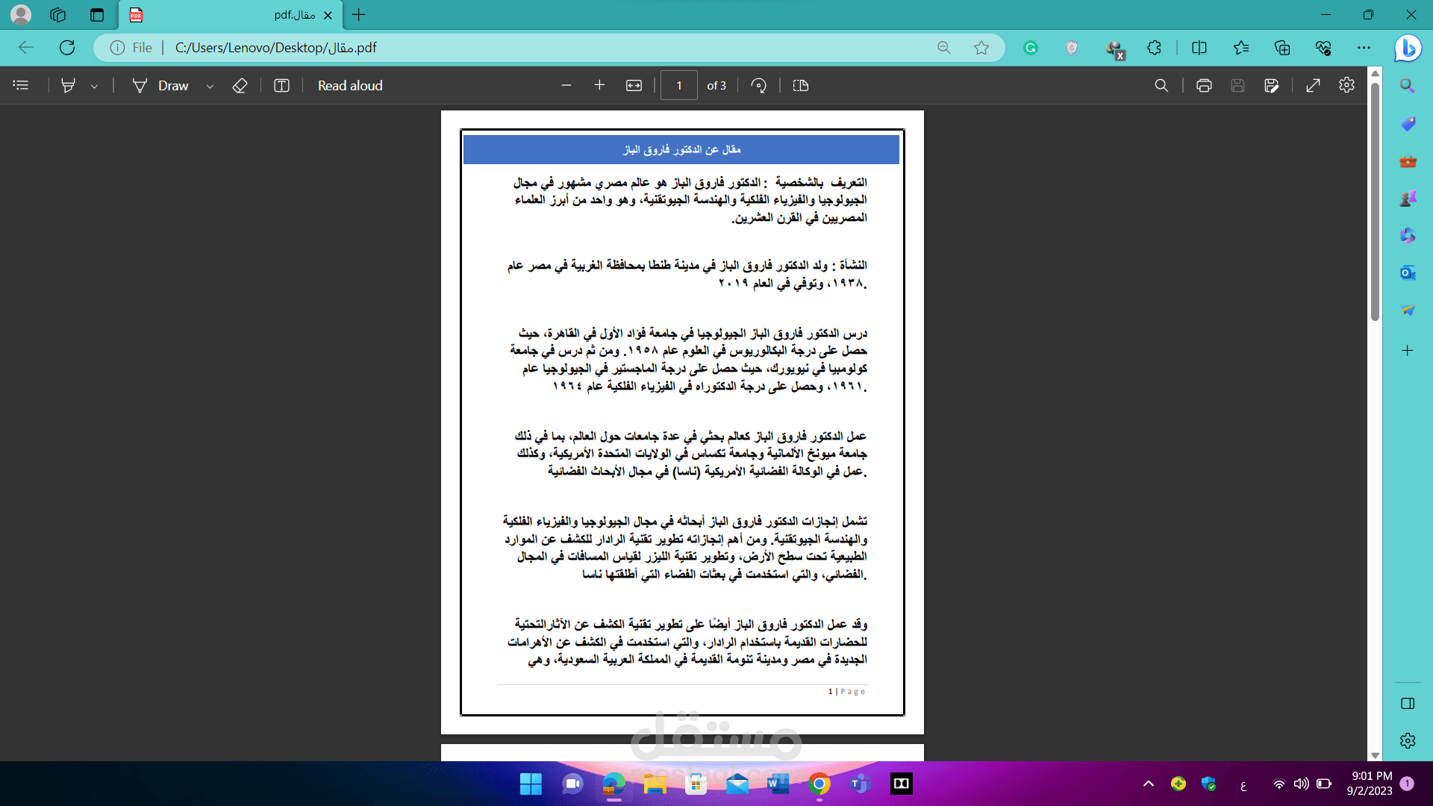The height and width of the screenshot is (806, 1433).
Task: Go back with the browser back arrow
Action: click(x=26, y=48)
